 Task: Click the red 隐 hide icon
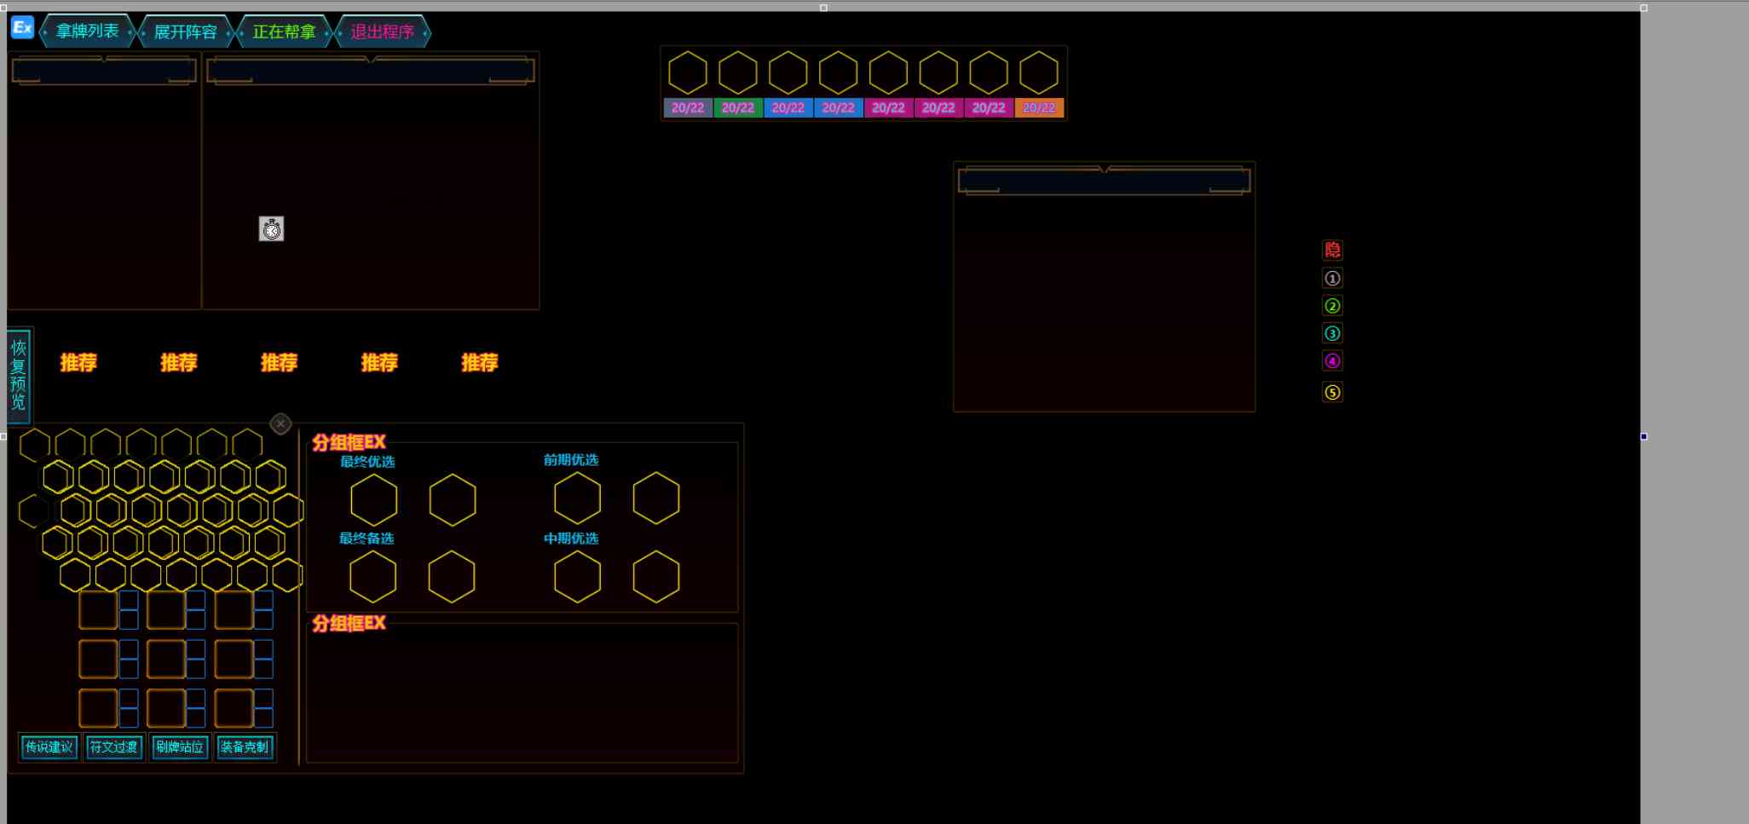pyautogui.click(x=1332, y=250)
